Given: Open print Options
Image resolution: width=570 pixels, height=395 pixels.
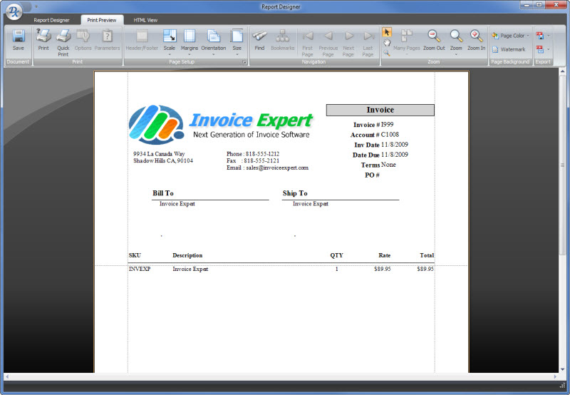Looking at the screenshot, I should pyautogui.click(x=83, y=41).
